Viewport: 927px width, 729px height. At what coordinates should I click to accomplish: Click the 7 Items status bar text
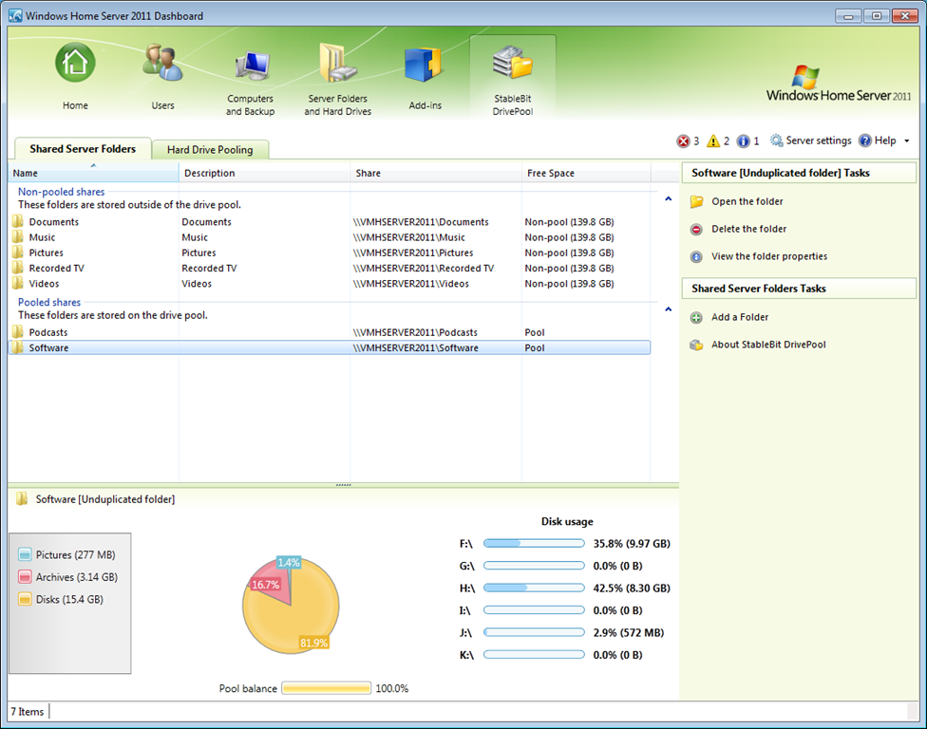(28, 712)
